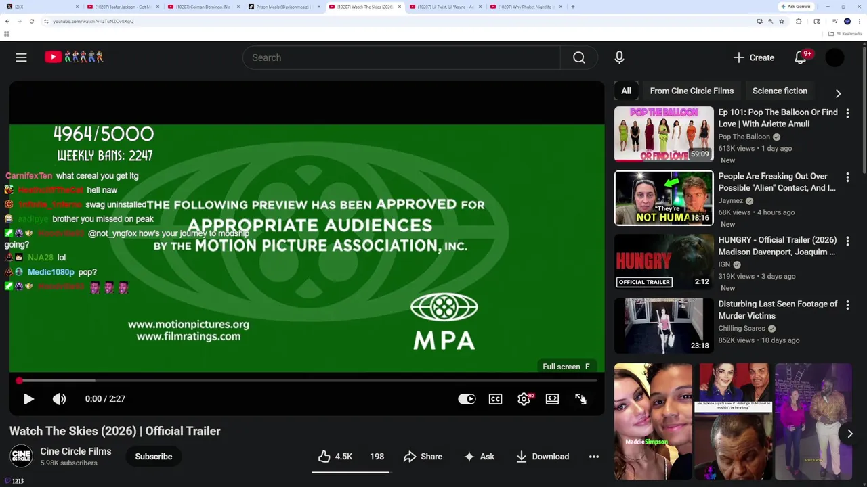867x487 pixels.
Task: Select the From Cine Circle Films chip
Action: point(692,91)
